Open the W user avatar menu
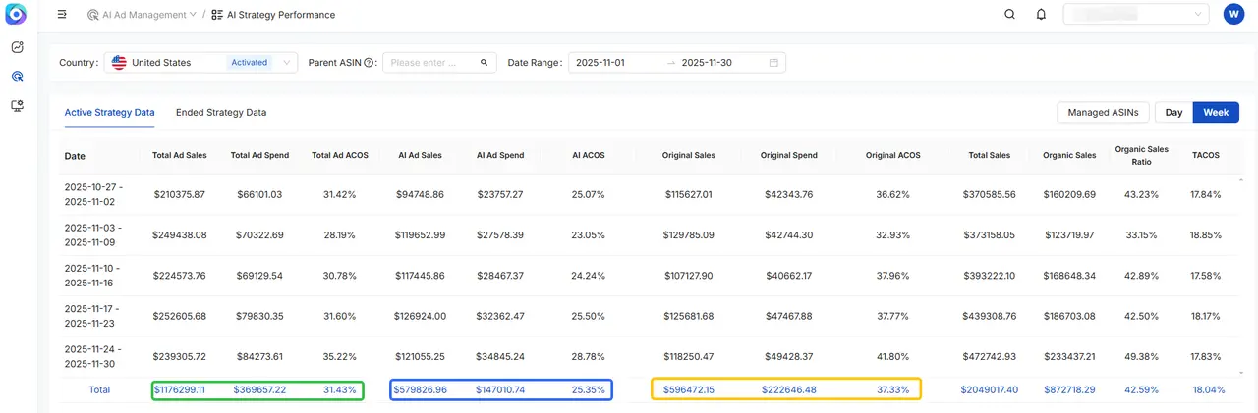Image resolution: width=1258 pixels, height=413 pixels. (x=1233, y=15)
